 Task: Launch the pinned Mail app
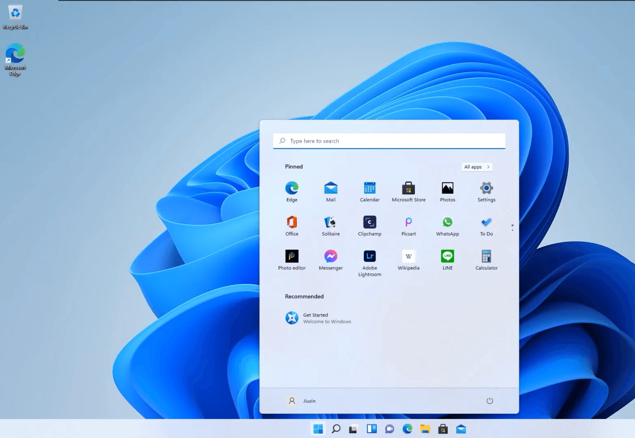(330, 192)
